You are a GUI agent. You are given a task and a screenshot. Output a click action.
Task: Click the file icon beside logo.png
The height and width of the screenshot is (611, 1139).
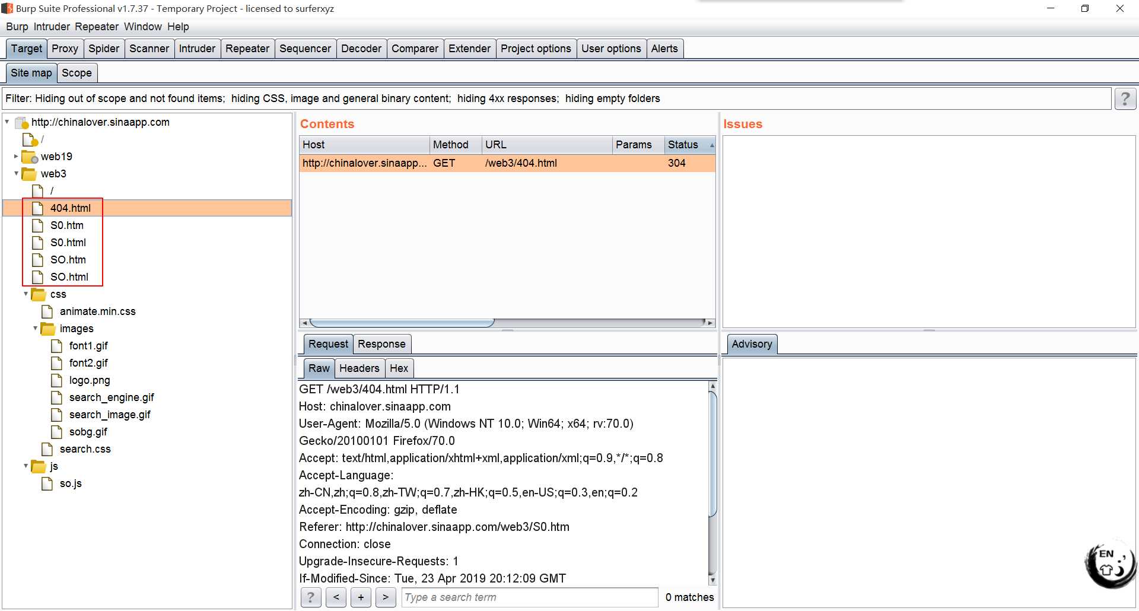(57, 380)
